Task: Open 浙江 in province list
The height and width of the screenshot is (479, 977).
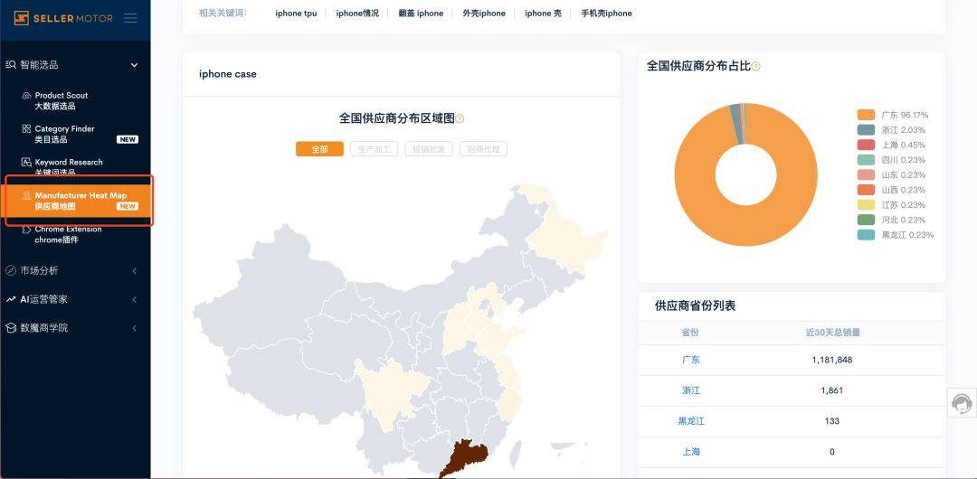Action: pyautogui.click(x=690, y=390)
